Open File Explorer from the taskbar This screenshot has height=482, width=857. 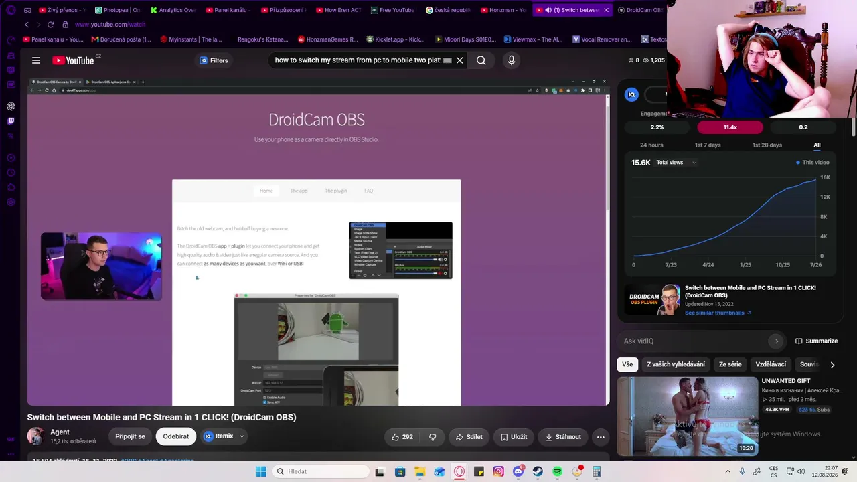tap(420, 471)
